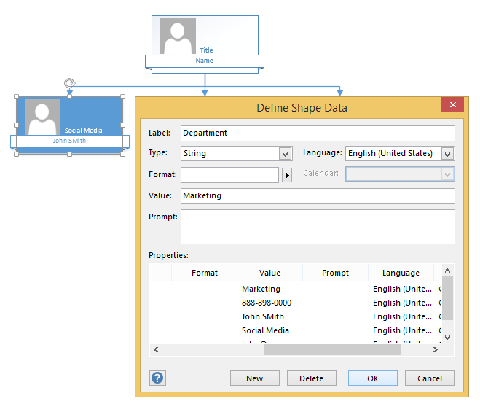The height and width of the screenshot is (412, 480).
Task: Click the horizontal scroll left arrow
Action: (x=156, y=349)
